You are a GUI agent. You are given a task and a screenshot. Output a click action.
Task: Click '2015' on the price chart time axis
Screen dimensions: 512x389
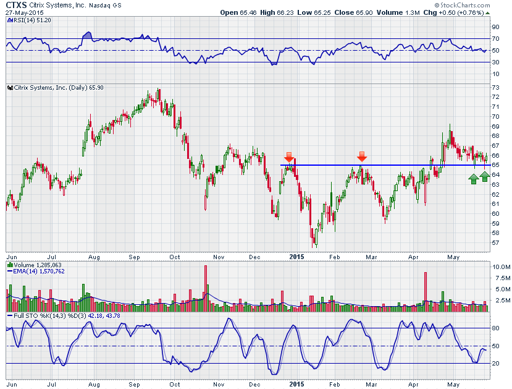(296, 257)
